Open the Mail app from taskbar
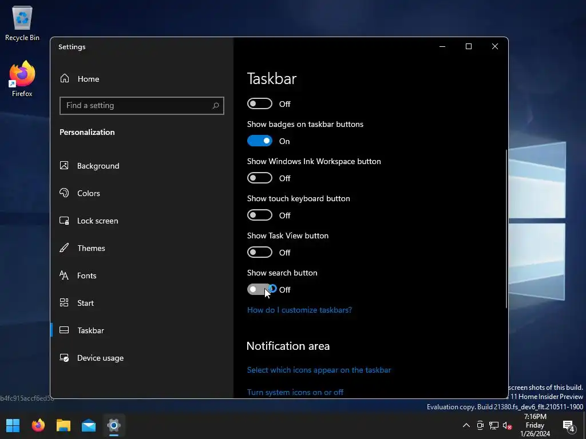The height and width of the screenshot is (439, 586). click(89, 425)
